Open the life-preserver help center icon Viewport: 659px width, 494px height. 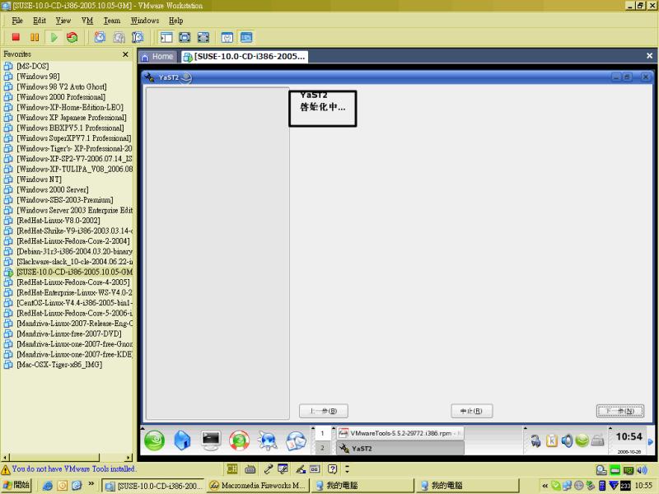point(239,440)
